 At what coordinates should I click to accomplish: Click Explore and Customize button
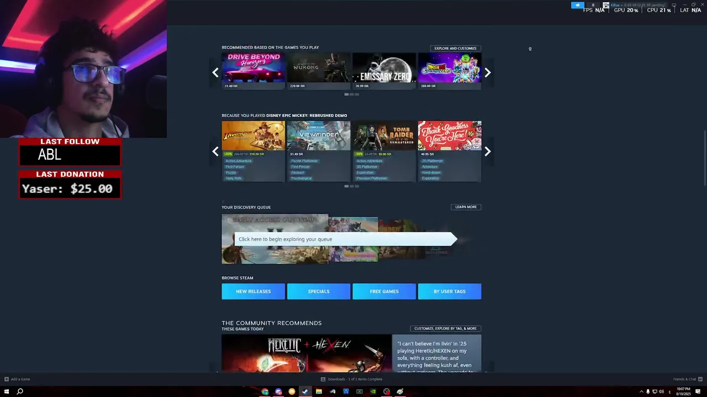pos(455,48)
